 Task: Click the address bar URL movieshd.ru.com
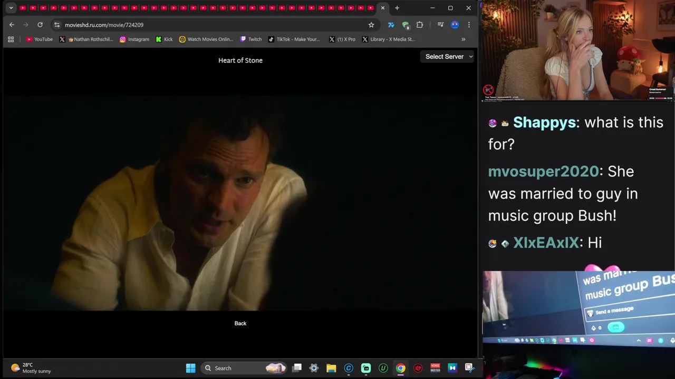(104, 25)
